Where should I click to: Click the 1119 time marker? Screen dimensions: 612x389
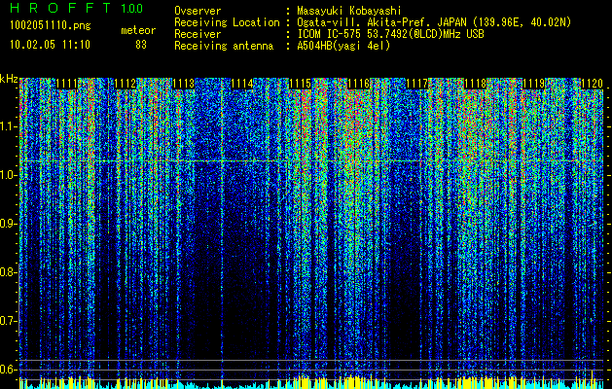(x=533, y=84)
